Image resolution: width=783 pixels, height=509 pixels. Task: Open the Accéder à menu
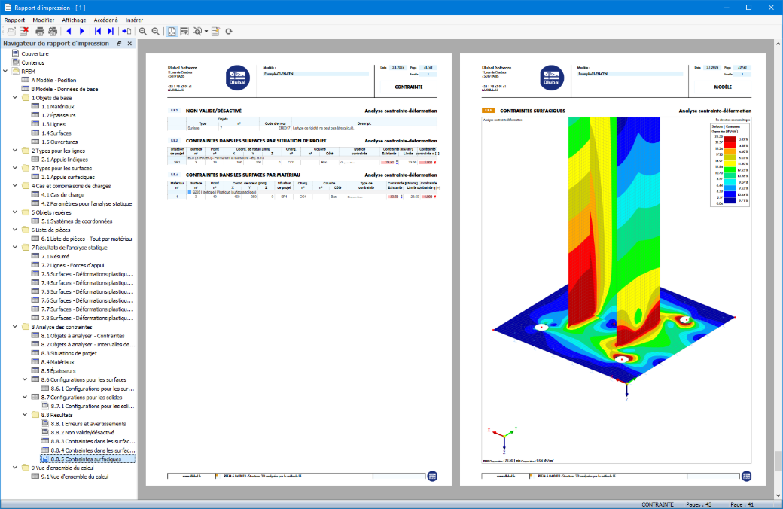pos(106,20)
